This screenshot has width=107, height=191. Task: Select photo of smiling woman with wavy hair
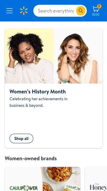(78, 56)
